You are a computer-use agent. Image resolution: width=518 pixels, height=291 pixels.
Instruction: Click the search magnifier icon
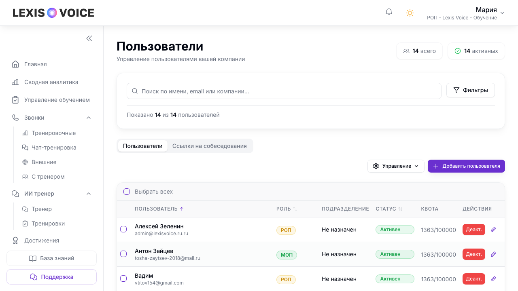pyautogui.click(x=135, y=91)
